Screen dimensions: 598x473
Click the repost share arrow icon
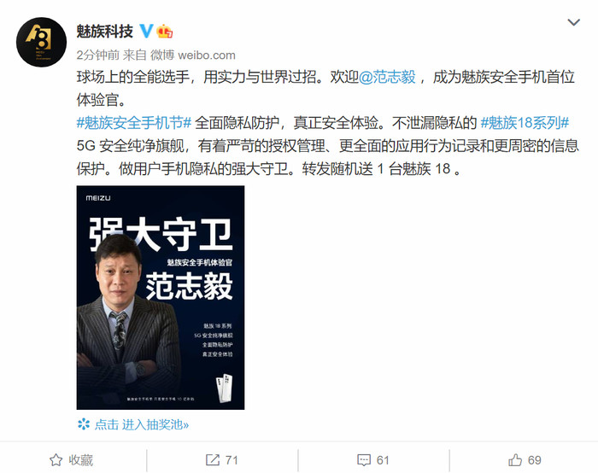point(213,460)
